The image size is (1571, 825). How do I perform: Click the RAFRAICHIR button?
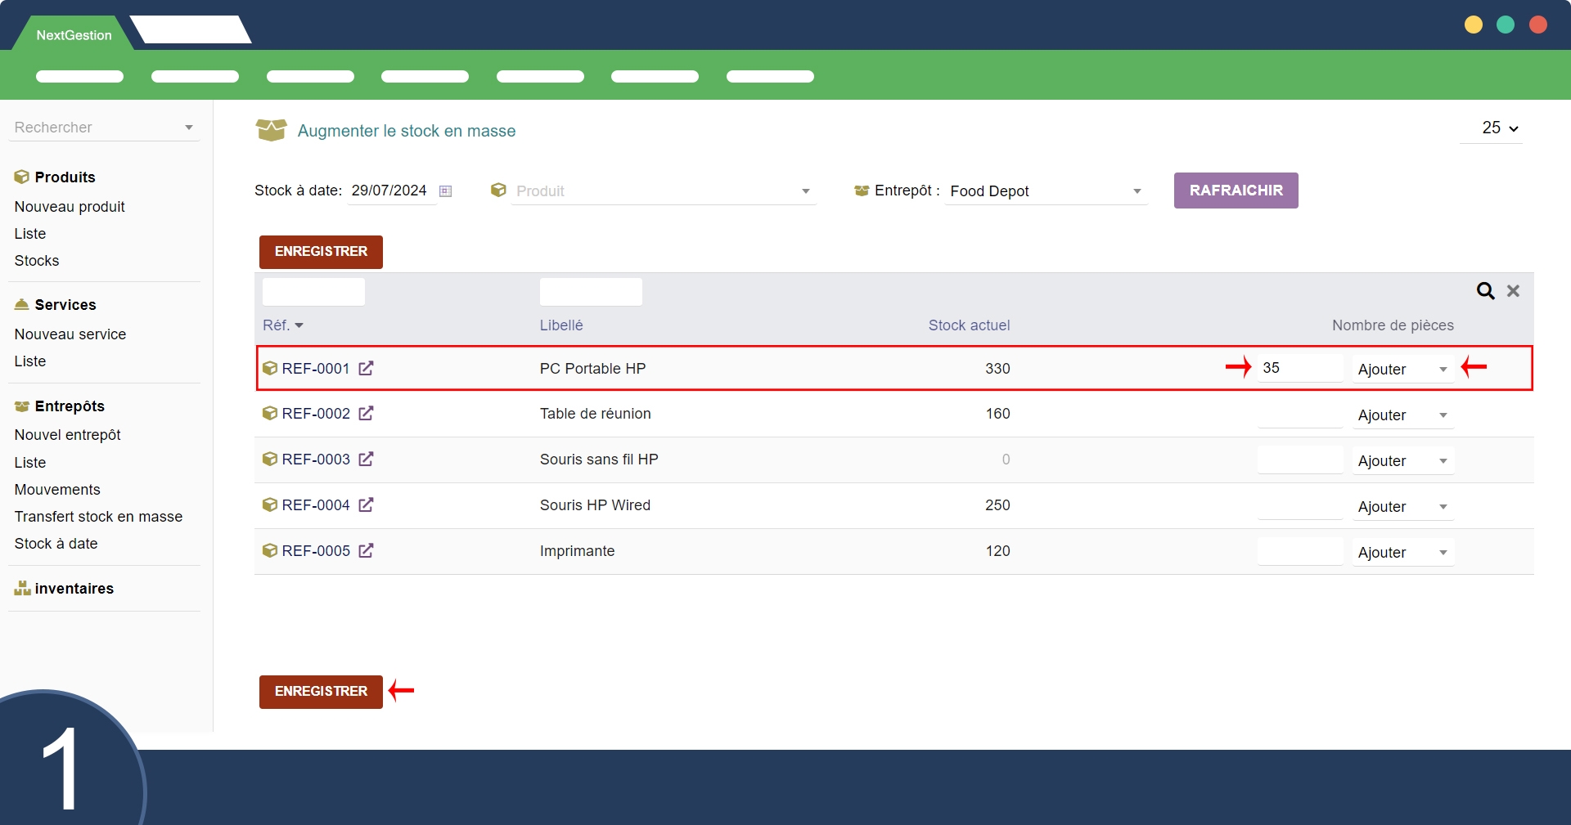(x=1236, y=191)
